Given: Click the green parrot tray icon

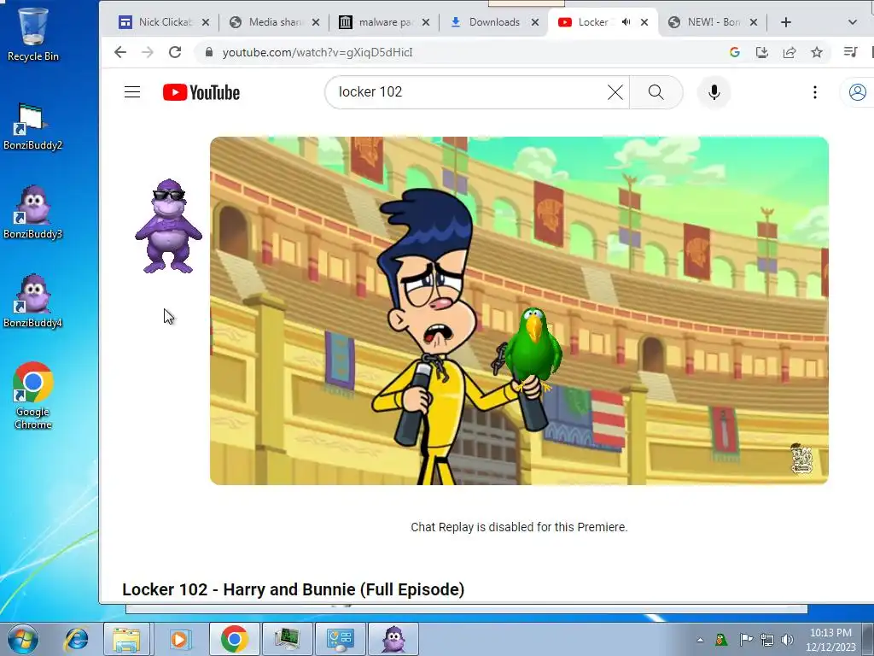Looking at the screenshot, I should [721, 639].
